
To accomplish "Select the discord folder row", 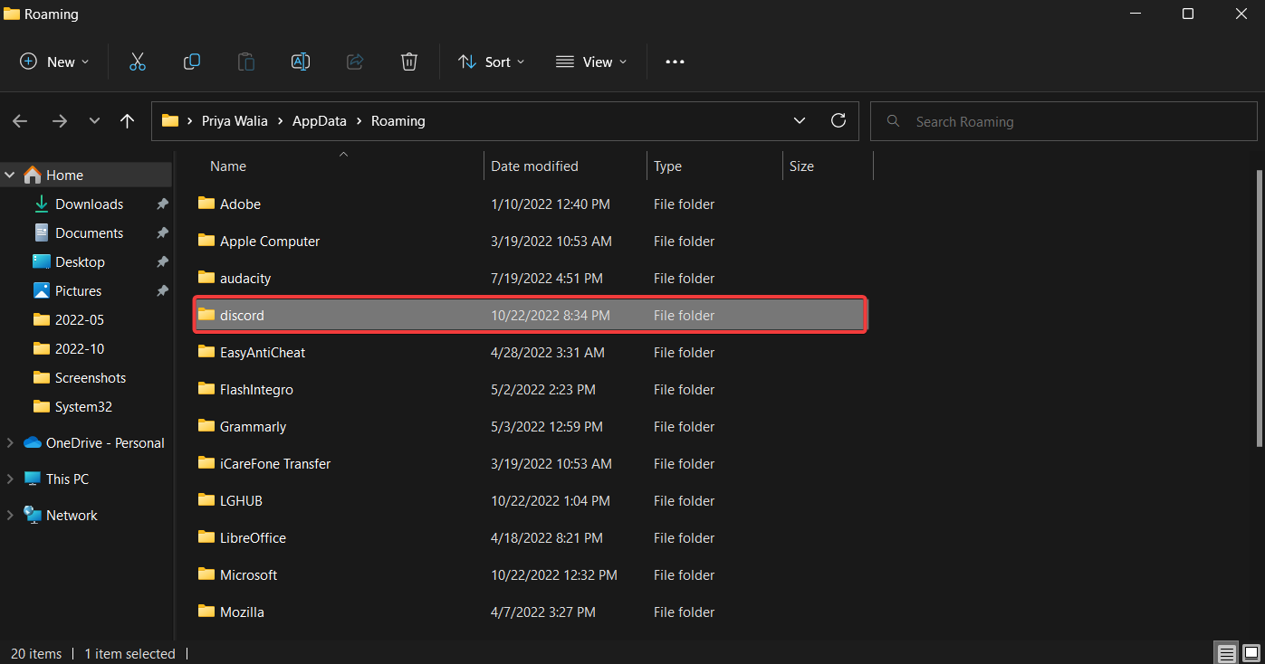I will 531,315.
